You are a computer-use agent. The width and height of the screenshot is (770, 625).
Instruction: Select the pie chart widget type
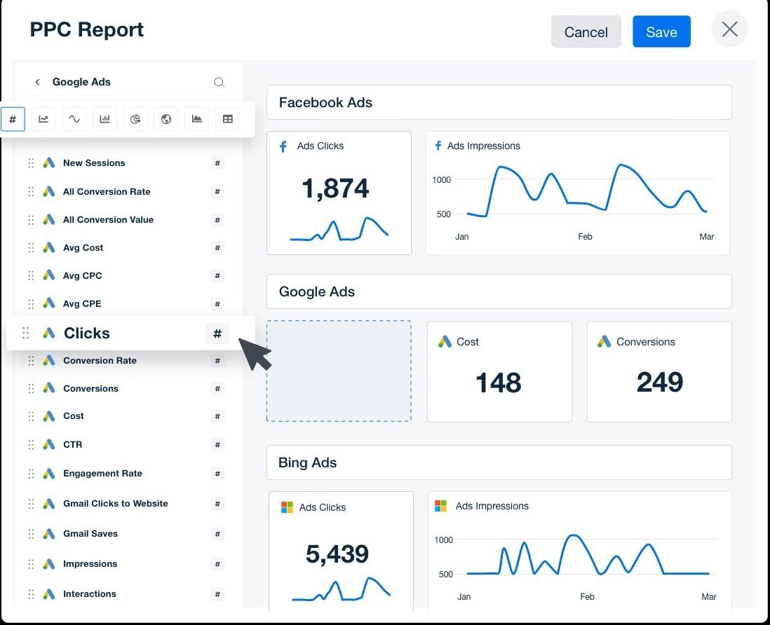tap(135, 119)
